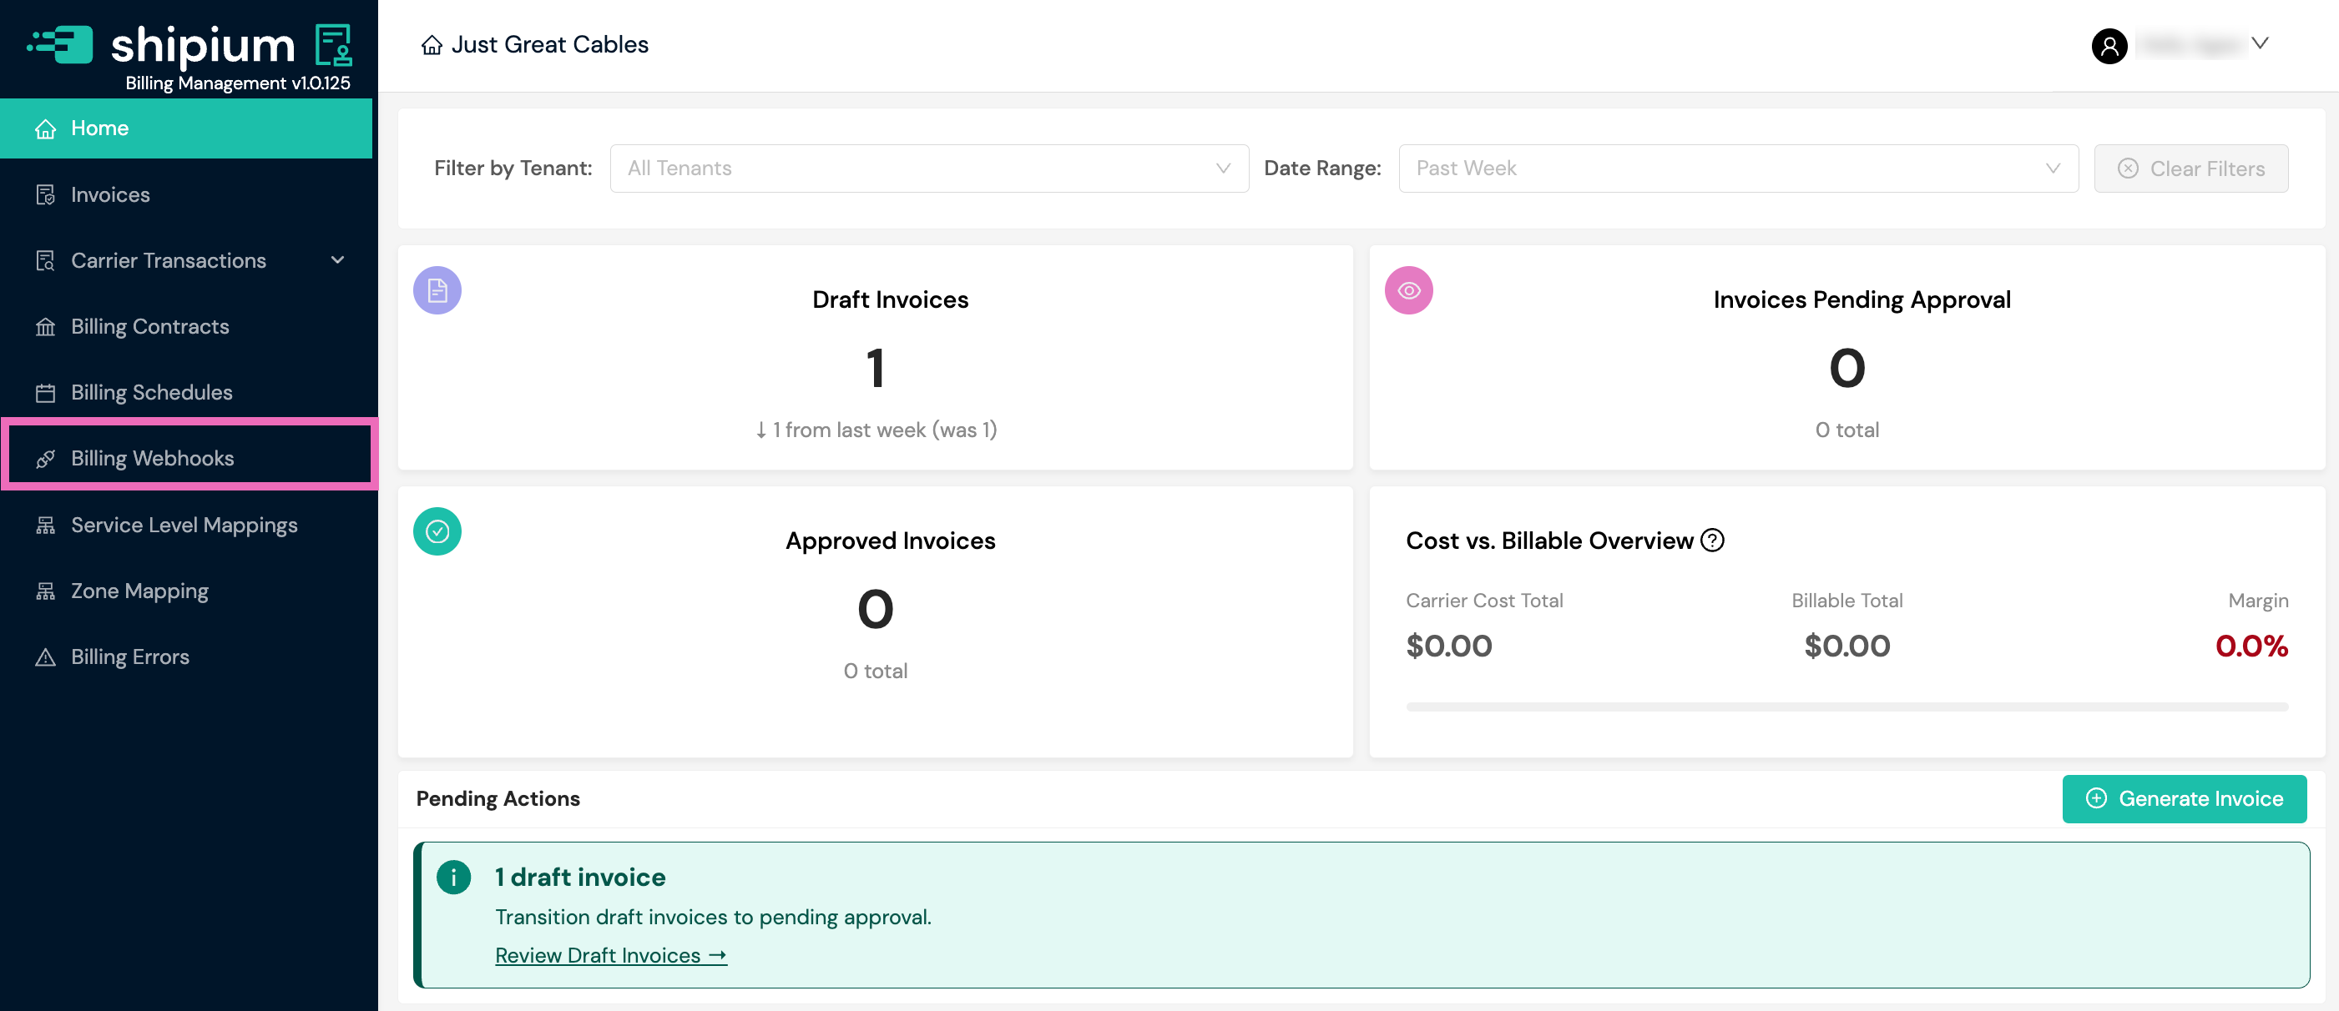Click the green checkmark Approved Invoices icon
Viewport: 2339px width, 1011px height.
click(437, 532)
